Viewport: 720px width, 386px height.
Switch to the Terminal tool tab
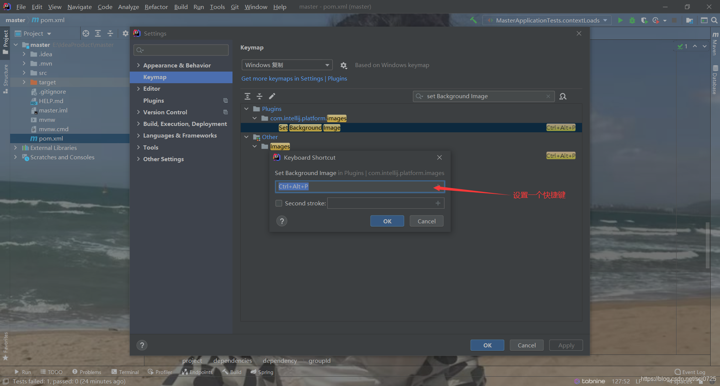(125, 372)
